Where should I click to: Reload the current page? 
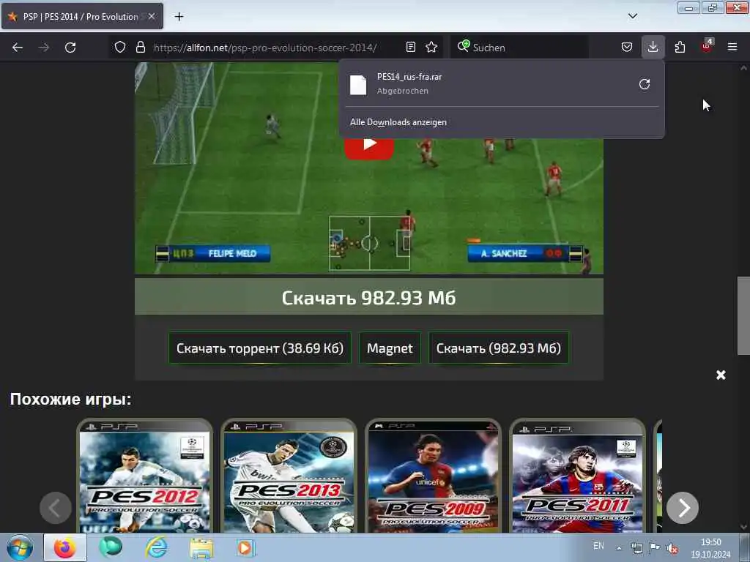[x=70, y=48]
